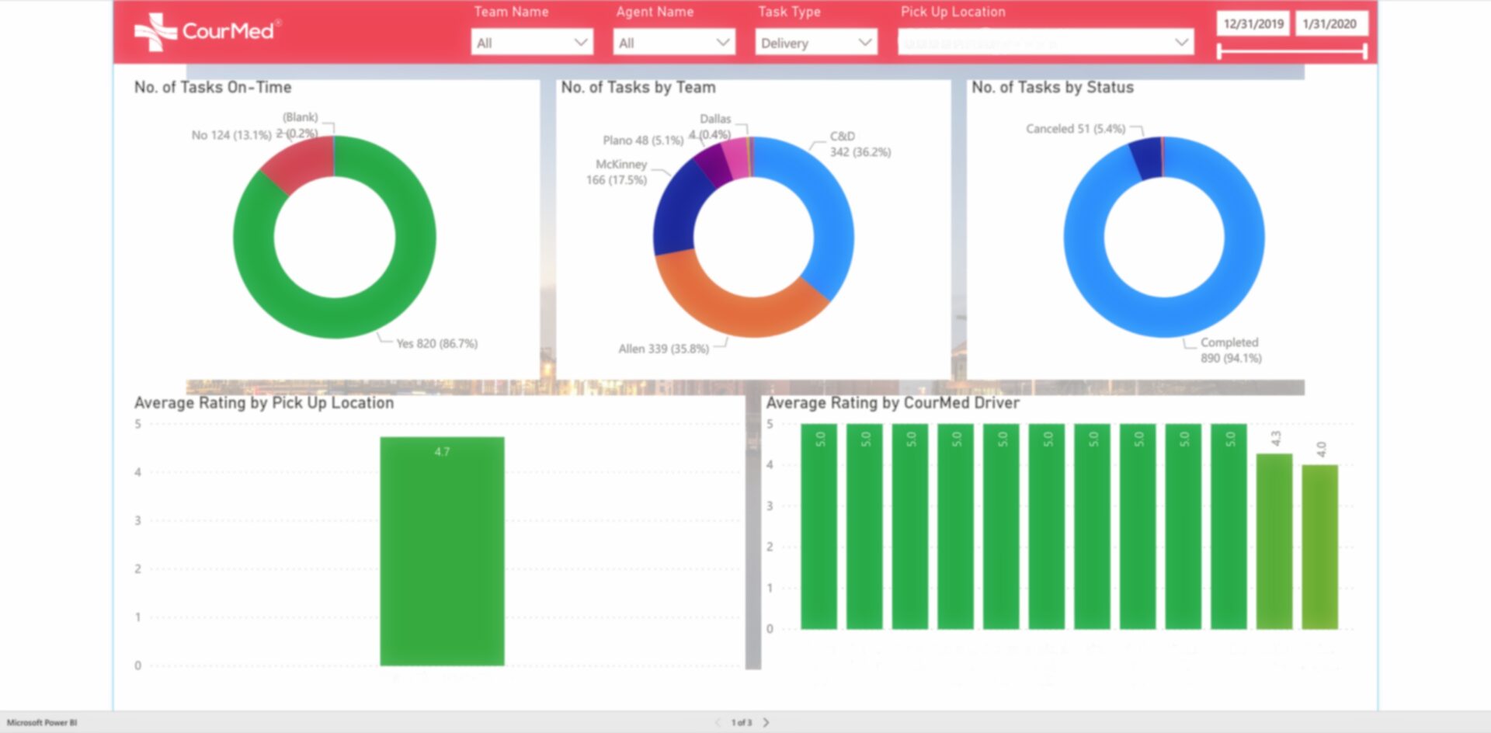Click the 4.0 rated driver bar
Viewport: 1491px width, 733px height.
click(x=1320, y=547)
